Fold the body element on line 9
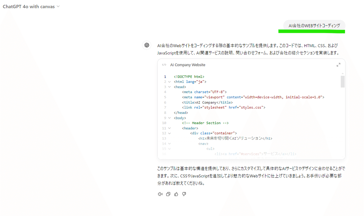The height and width of the screenshot is (216, 364). 169,118
